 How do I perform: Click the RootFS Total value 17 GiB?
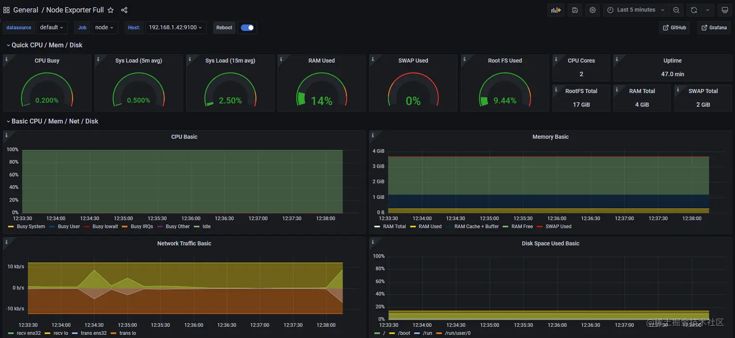click(581, 105)
